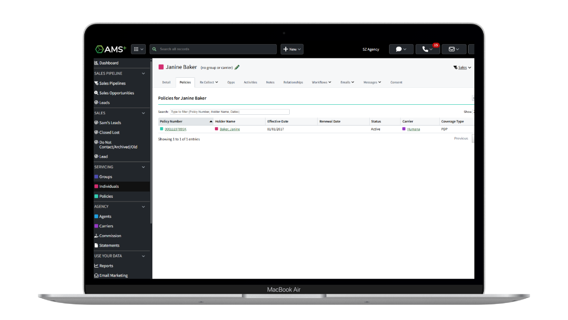
Task: Open the apps grid icon beside the AMS+ logo
Action: click(x=136, y=49)
